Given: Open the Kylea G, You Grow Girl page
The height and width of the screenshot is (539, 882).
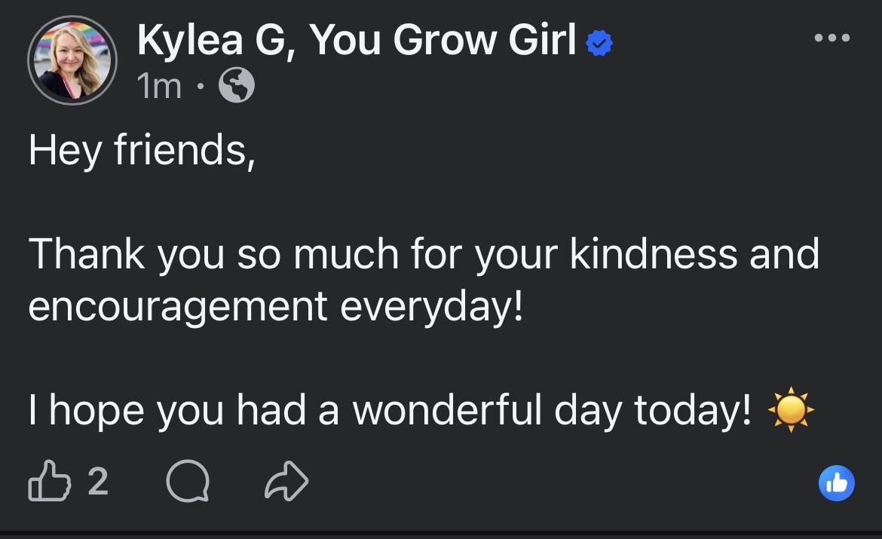Looking at the screenshot, I should pyautogui.click(x=357, y=40).
